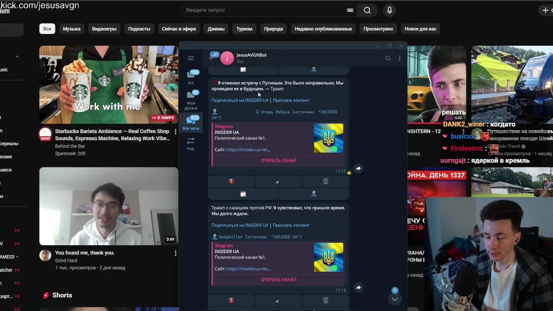Select the Туризм filter chip

[244, 29]
